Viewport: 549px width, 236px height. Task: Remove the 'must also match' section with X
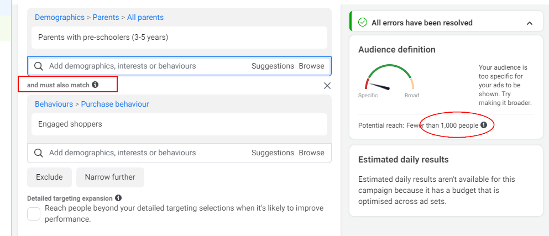327,86
